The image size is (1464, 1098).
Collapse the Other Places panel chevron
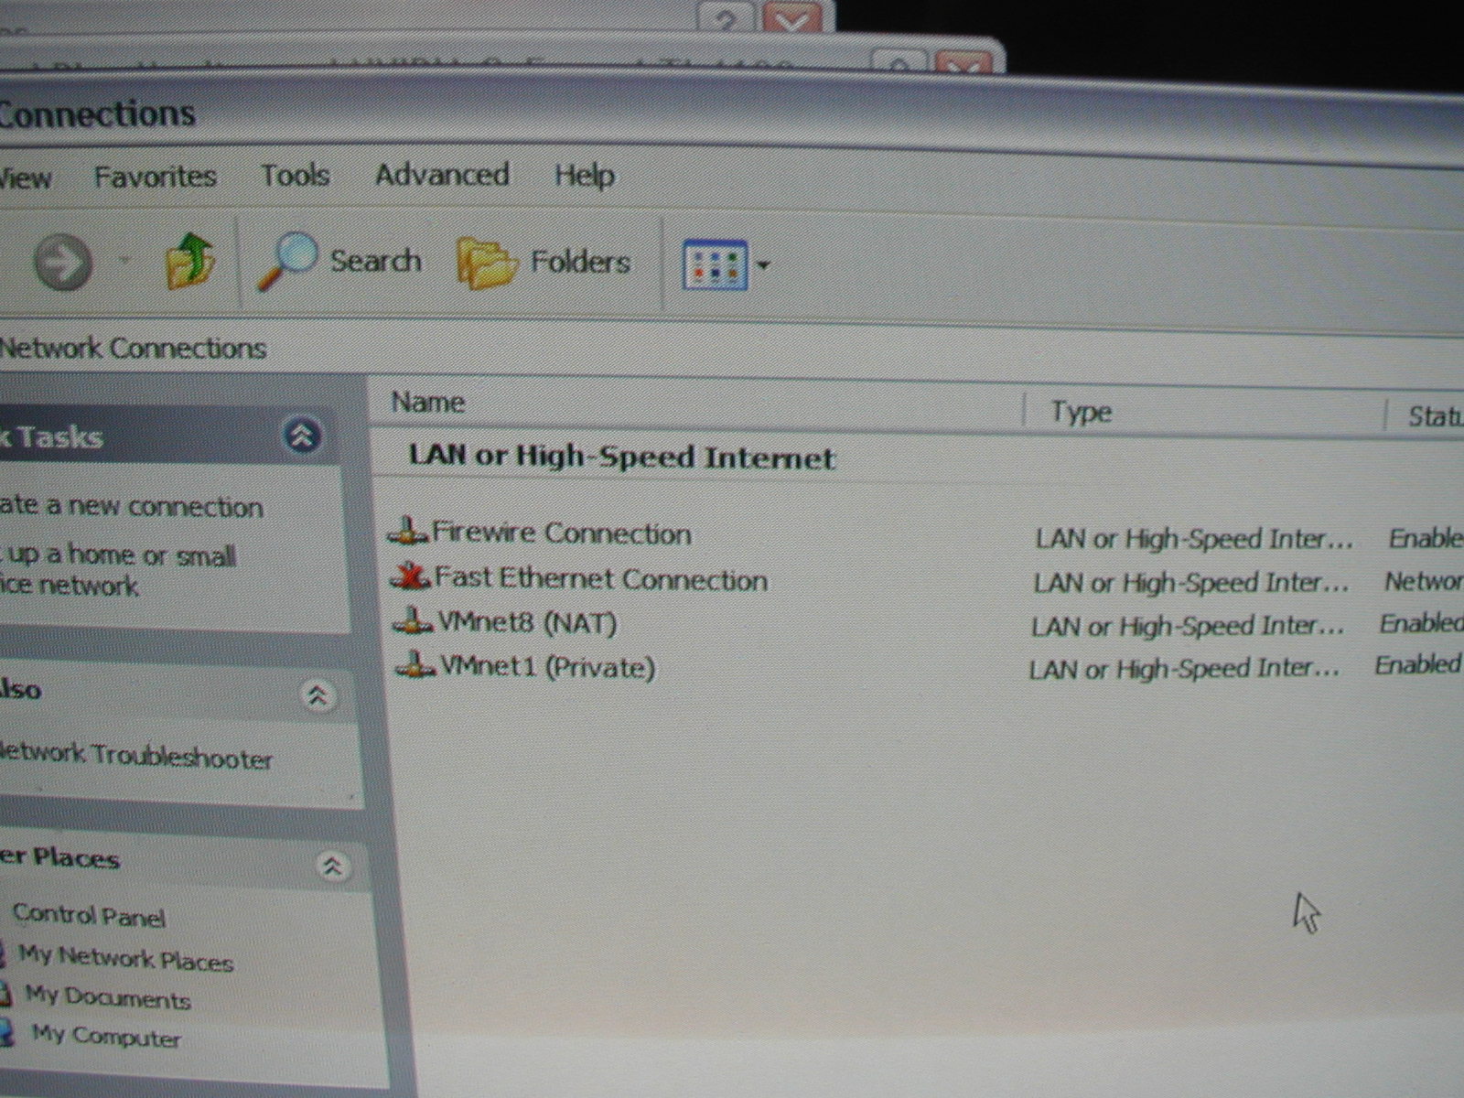point(332,865)
